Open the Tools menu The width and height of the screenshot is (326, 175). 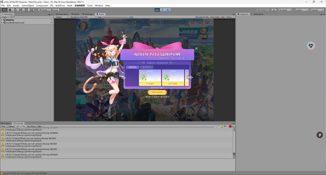90,6
